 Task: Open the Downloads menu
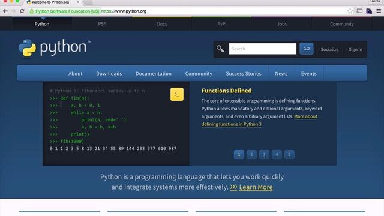coord(109,73)
